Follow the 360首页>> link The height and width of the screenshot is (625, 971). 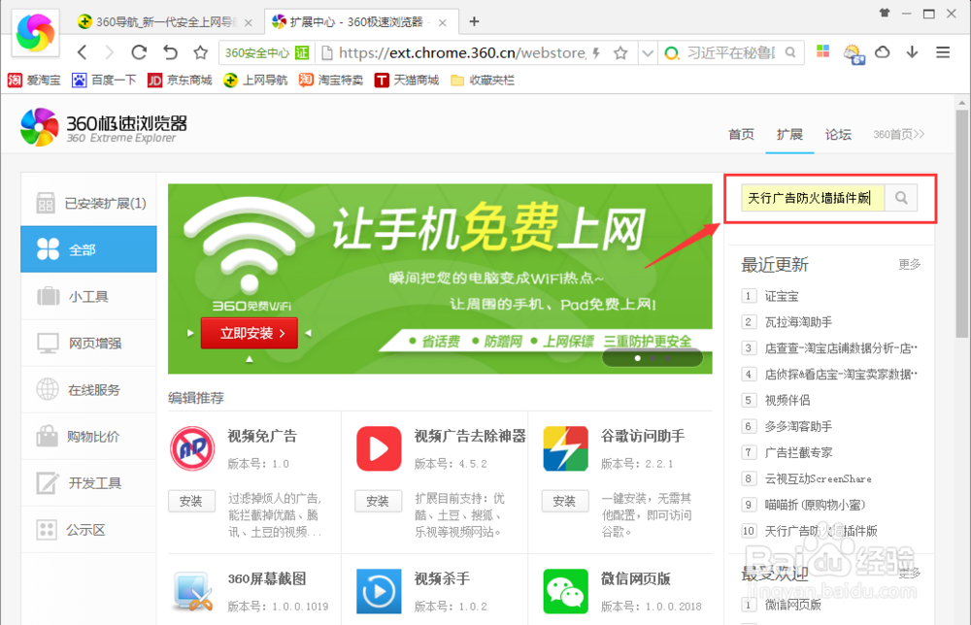(x=898, y=134)
